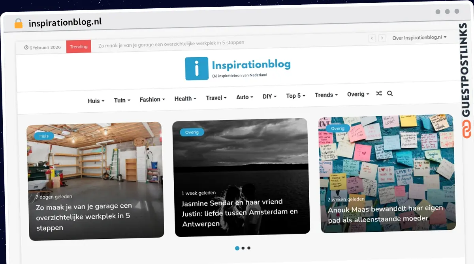The image size is (474, 264).
Task: Open the trending garage werkplek headline link
Action: pyautogui.click(x=171, y=43)
